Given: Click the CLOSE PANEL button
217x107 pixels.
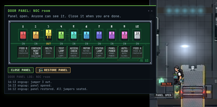Looking at the screenshot, I should 21,70.
